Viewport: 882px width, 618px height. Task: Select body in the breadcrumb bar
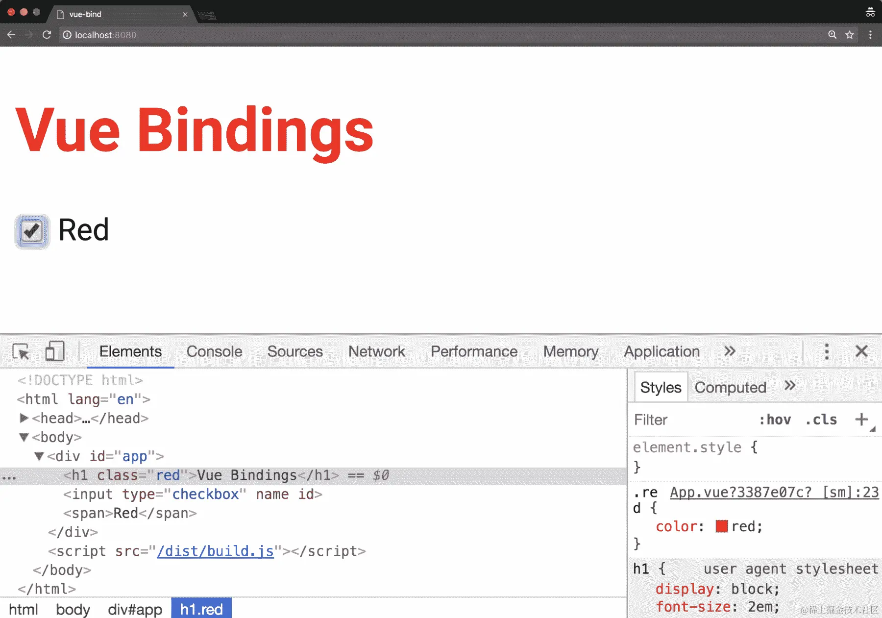[73, 609]
